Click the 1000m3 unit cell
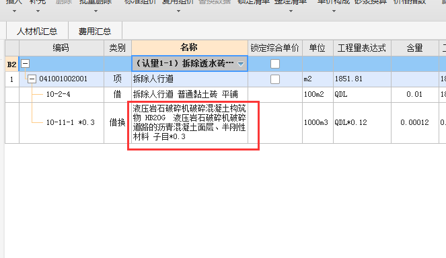Viewport: 446px width, 258px height. click(x=318, y=123)
